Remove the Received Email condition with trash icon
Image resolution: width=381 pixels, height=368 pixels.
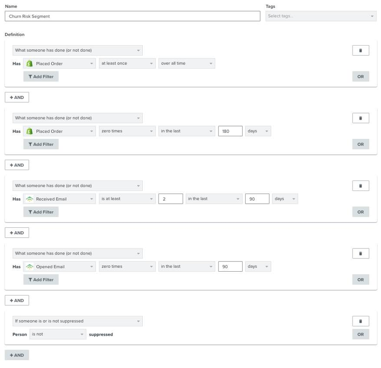click(x=360, y=186)
